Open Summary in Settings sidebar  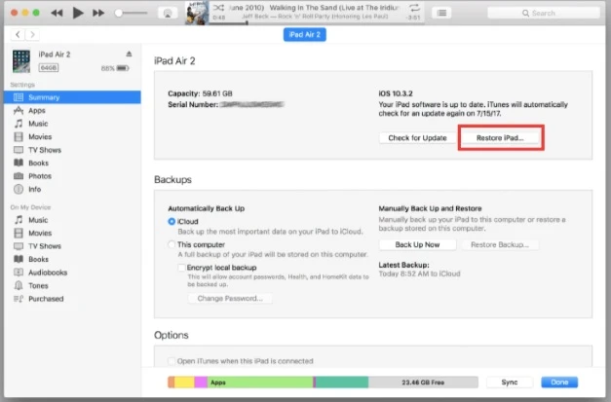coord(72,97)
